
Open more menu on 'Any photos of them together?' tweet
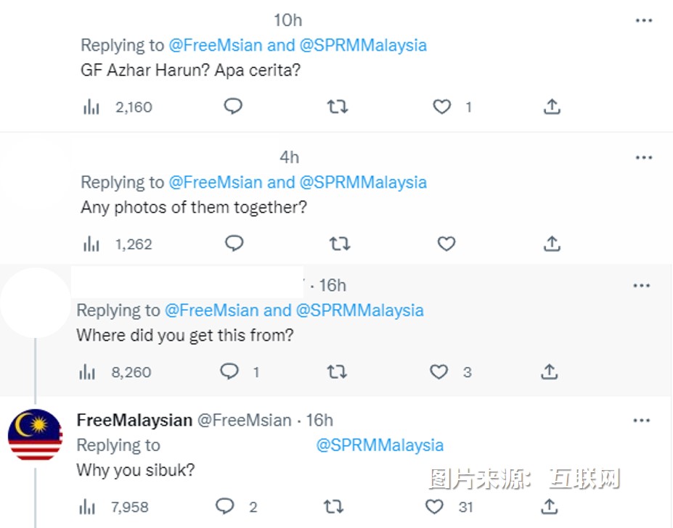pyautogui.click(x=643, y=157)
